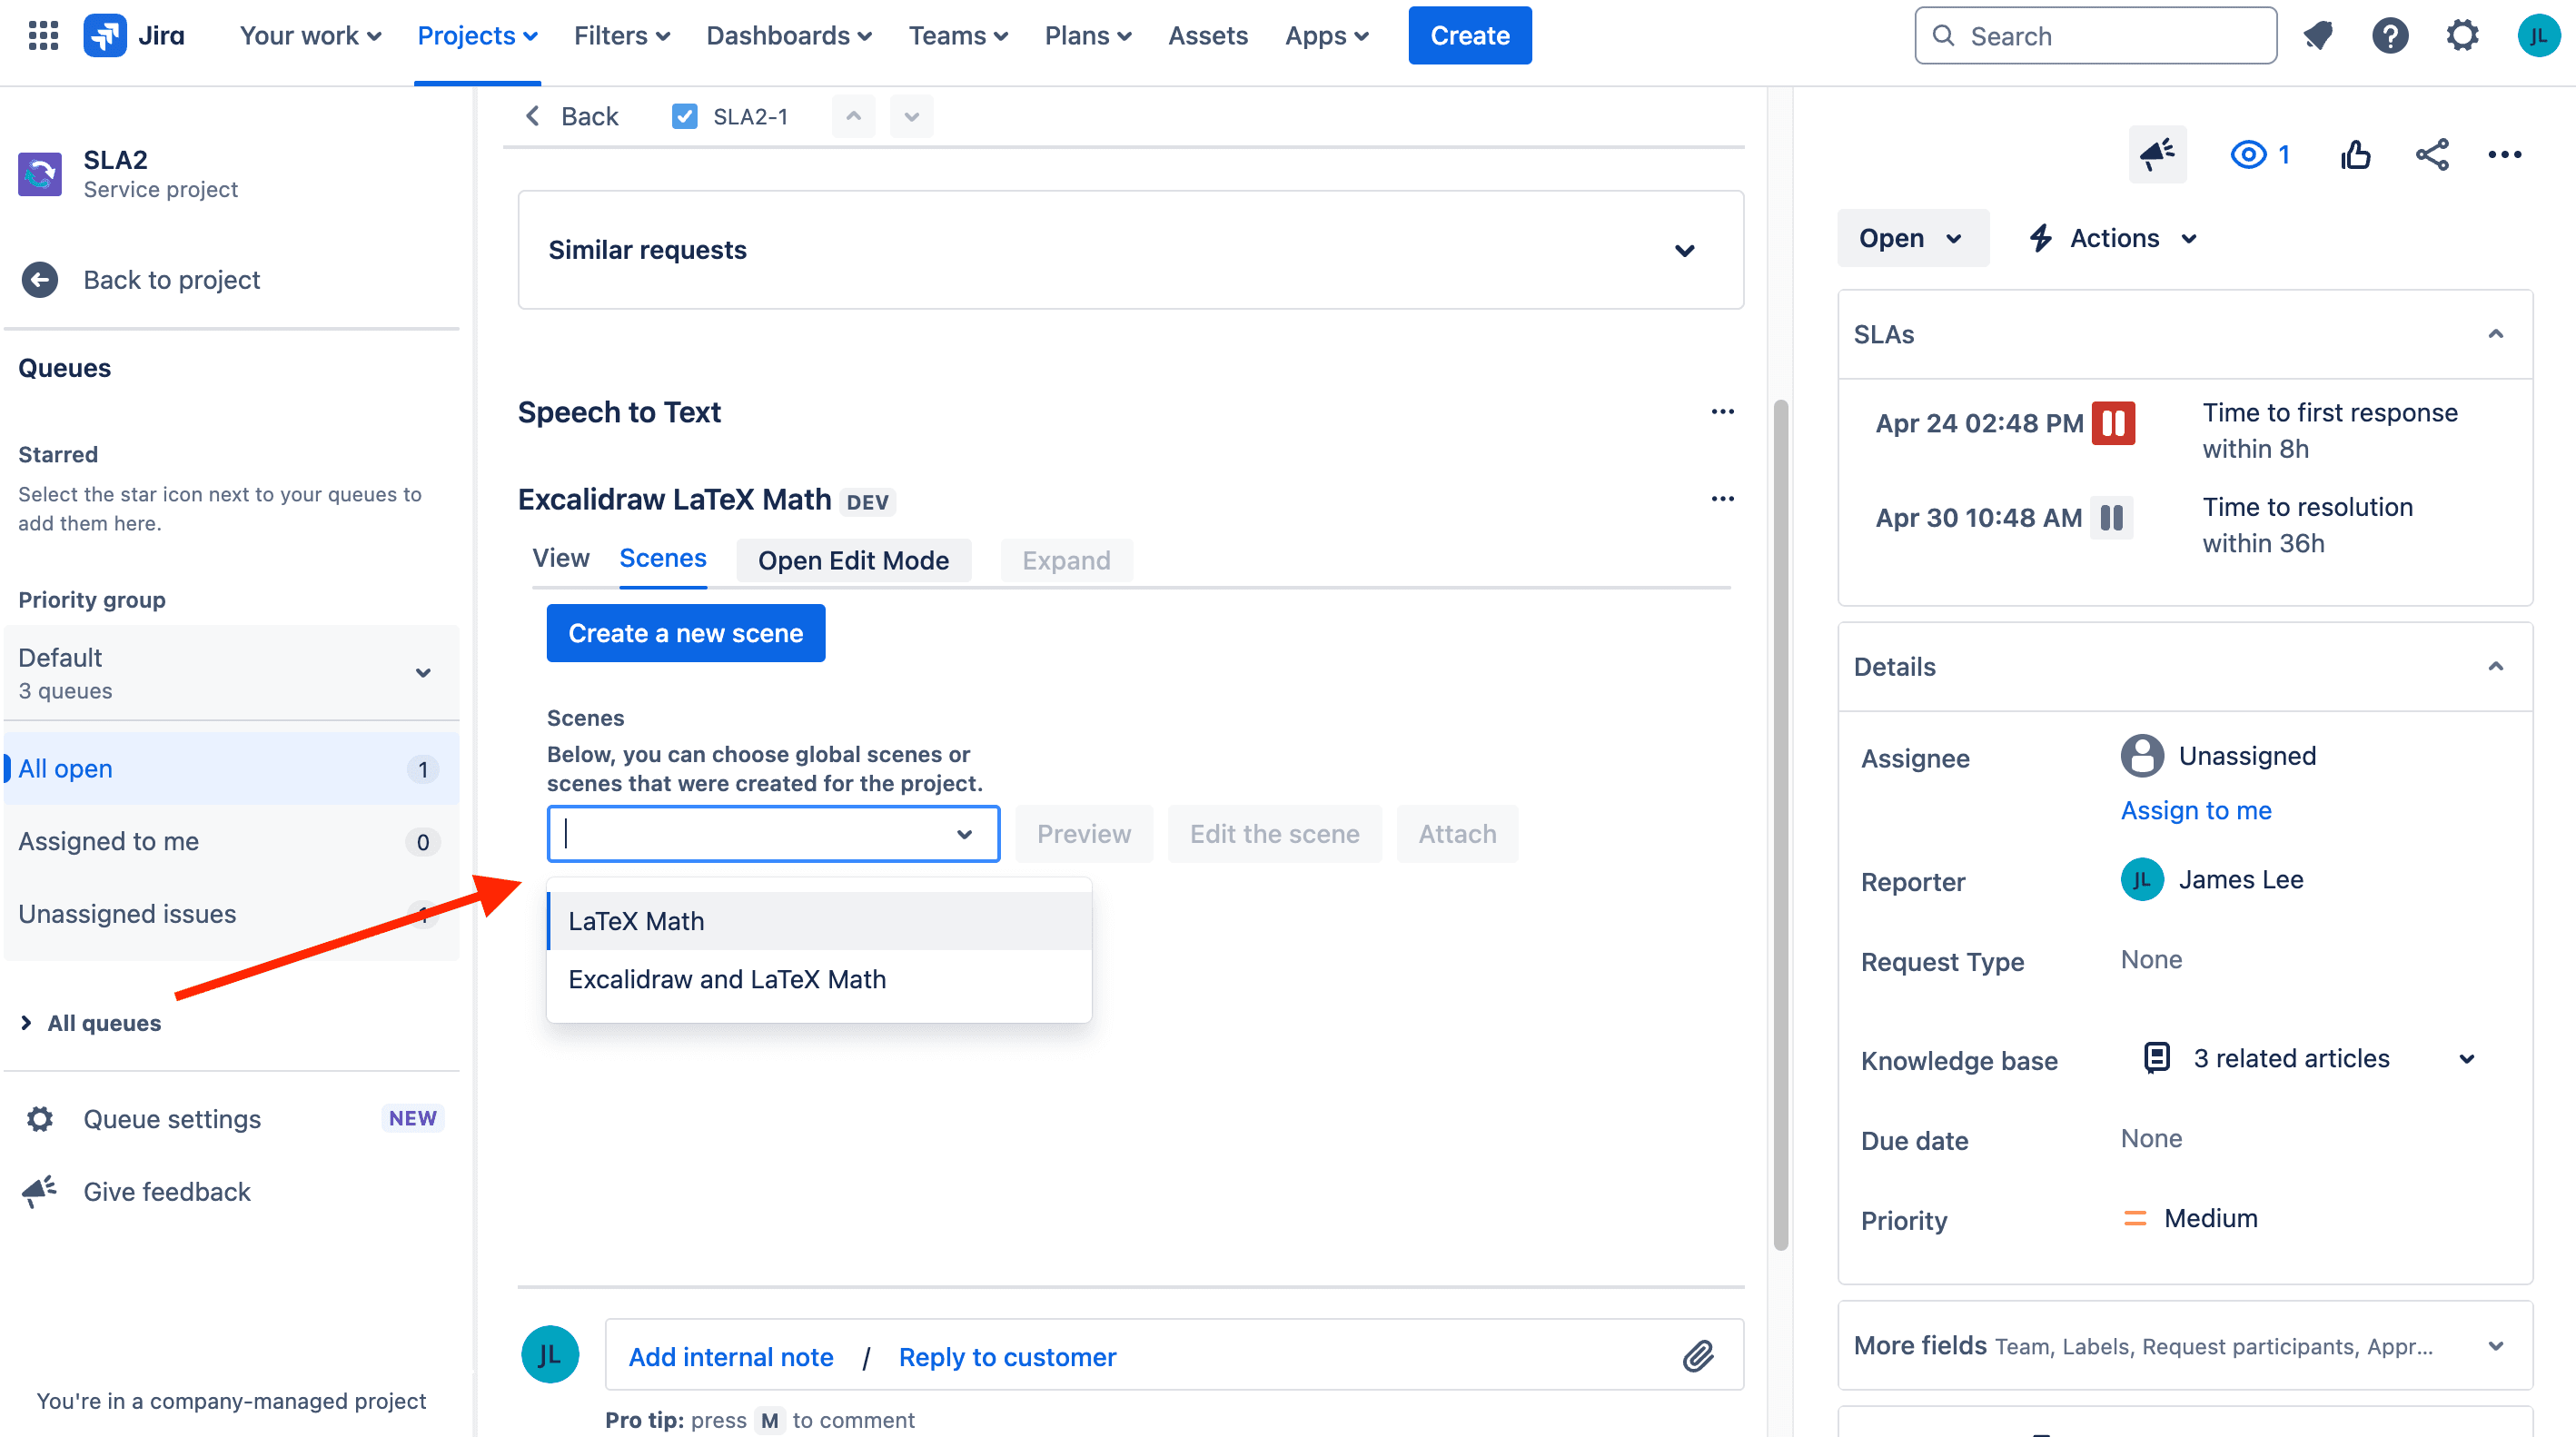This screenshot has height=1437, width=2576.
Task: Click Open Edit Mode button
Action: 853,560
